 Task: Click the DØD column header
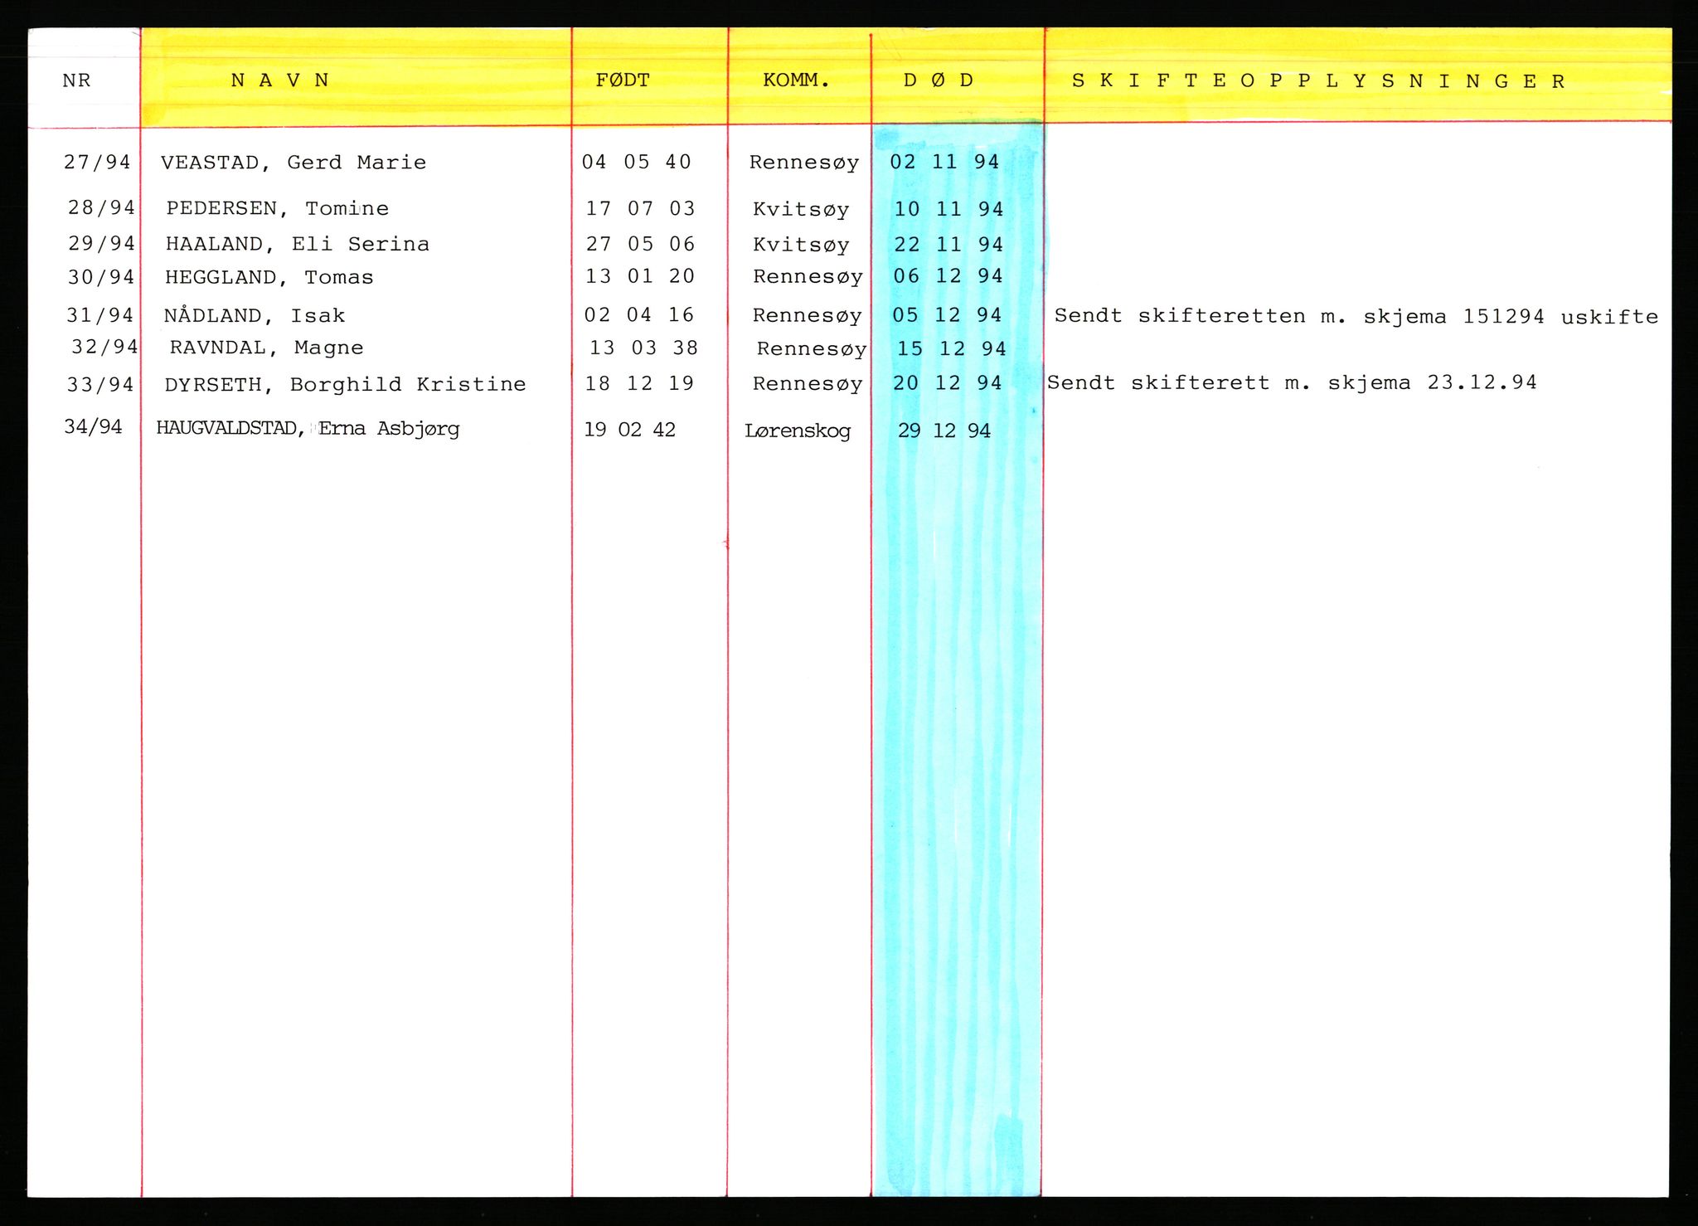(x=939, y=80)
